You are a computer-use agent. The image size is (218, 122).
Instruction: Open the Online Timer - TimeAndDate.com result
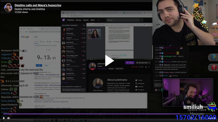47,75
